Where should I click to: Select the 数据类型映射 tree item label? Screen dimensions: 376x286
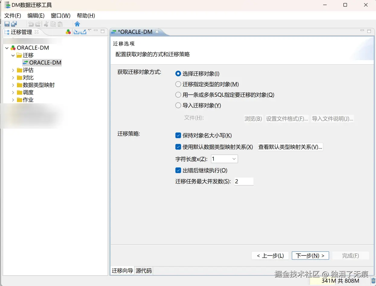[x=39, y=85]
